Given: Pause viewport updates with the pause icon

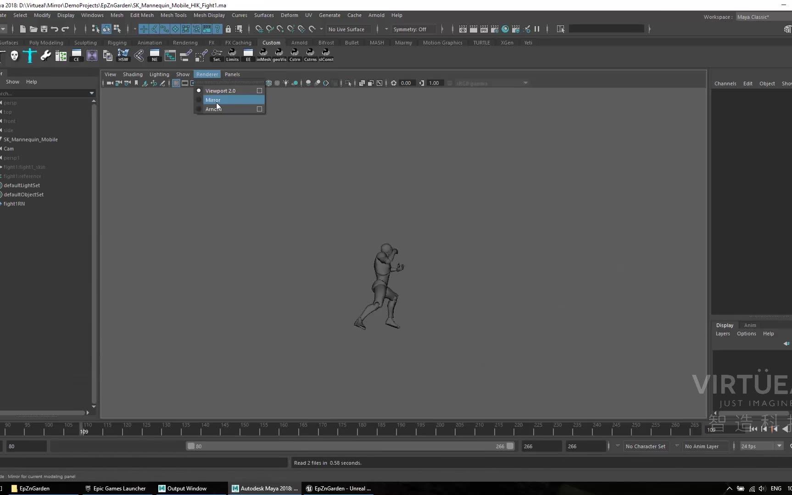Looking at the screenshot, I should pos(537,29).
